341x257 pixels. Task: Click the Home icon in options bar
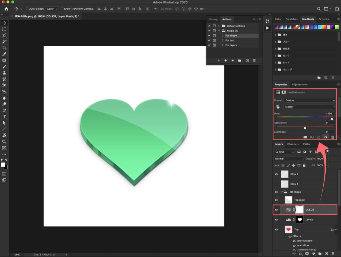coord(6,9)
